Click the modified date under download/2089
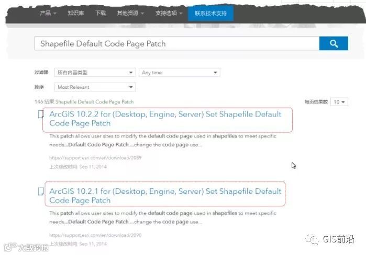 click(78, 167)
